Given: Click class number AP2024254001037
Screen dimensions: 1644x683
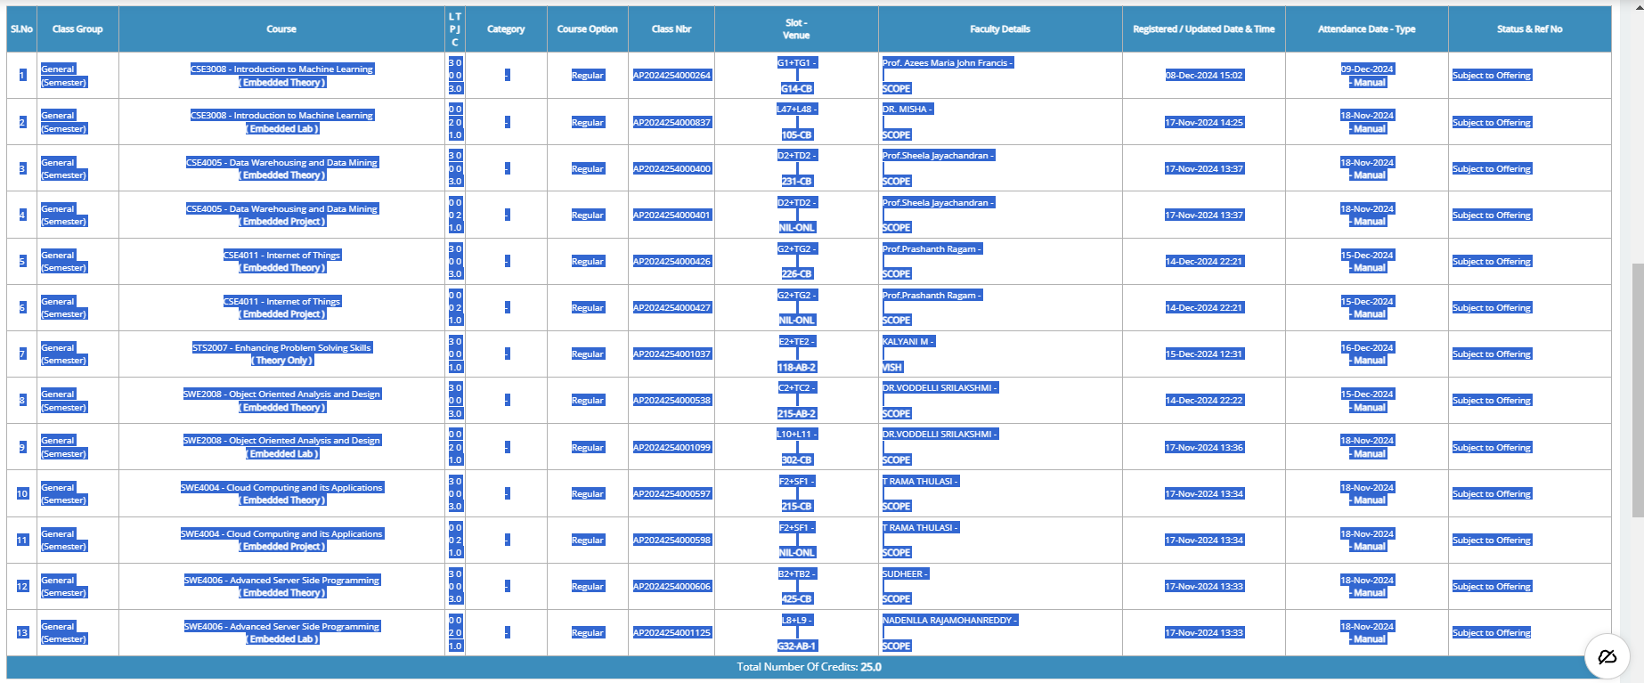Looking at the screenshot, I should 671,354.
